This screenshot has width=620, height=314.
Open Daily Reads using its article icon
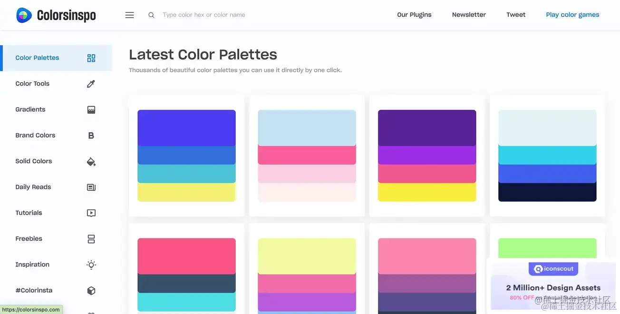coord(91,186)
